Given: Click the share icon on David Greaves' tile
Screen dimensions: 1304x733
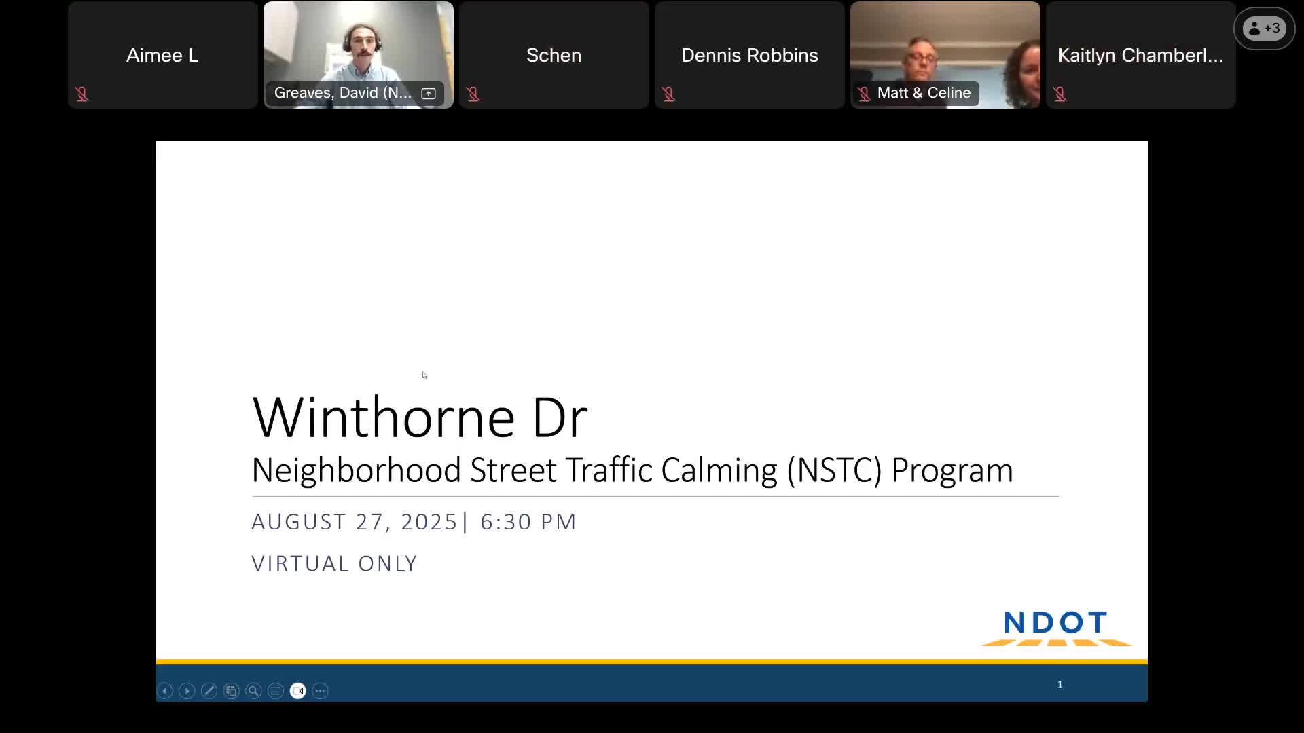Looking at the screenshot, I should [429, 94].
